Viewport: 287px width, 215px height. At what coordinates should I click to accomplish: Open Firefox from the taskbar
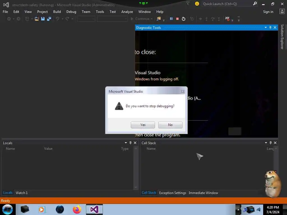[x=77, y=209]
